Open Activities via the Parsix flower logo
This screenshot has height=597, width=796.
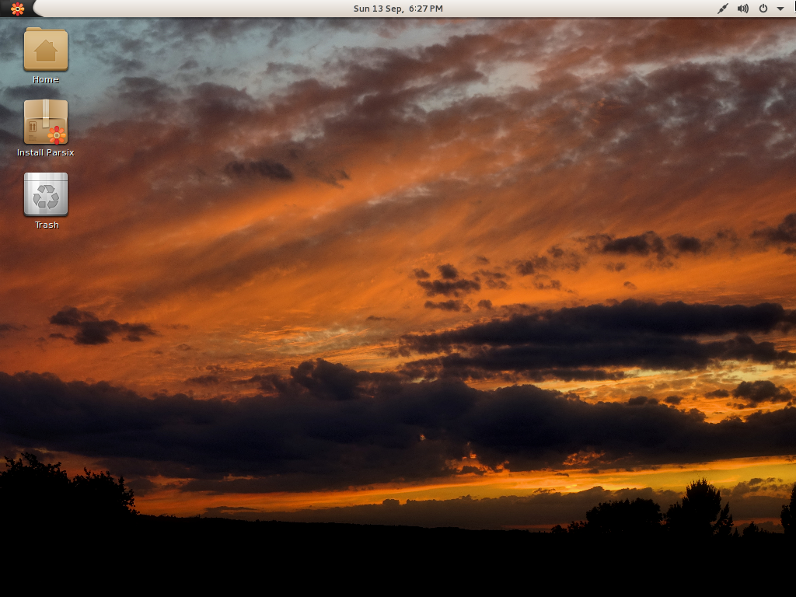click(x=17, y=9)
